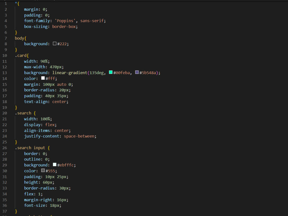The height and width of the screenshot is (216, 288).
Task: Click the 'box-sizing' property
Action: click(36, 26)
